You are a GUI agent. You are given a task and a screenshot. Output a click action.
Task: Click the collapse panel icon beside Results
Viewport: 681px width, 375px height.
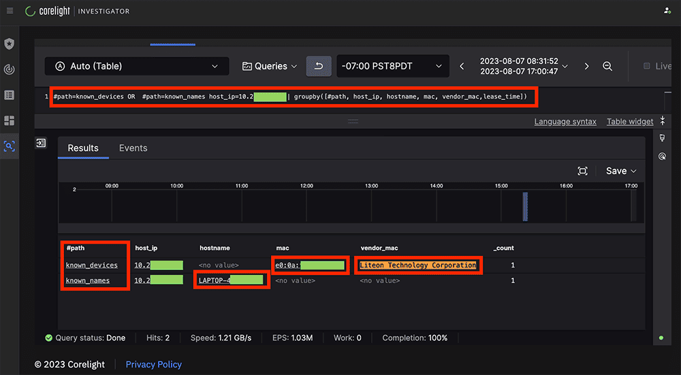coord(41,143)
